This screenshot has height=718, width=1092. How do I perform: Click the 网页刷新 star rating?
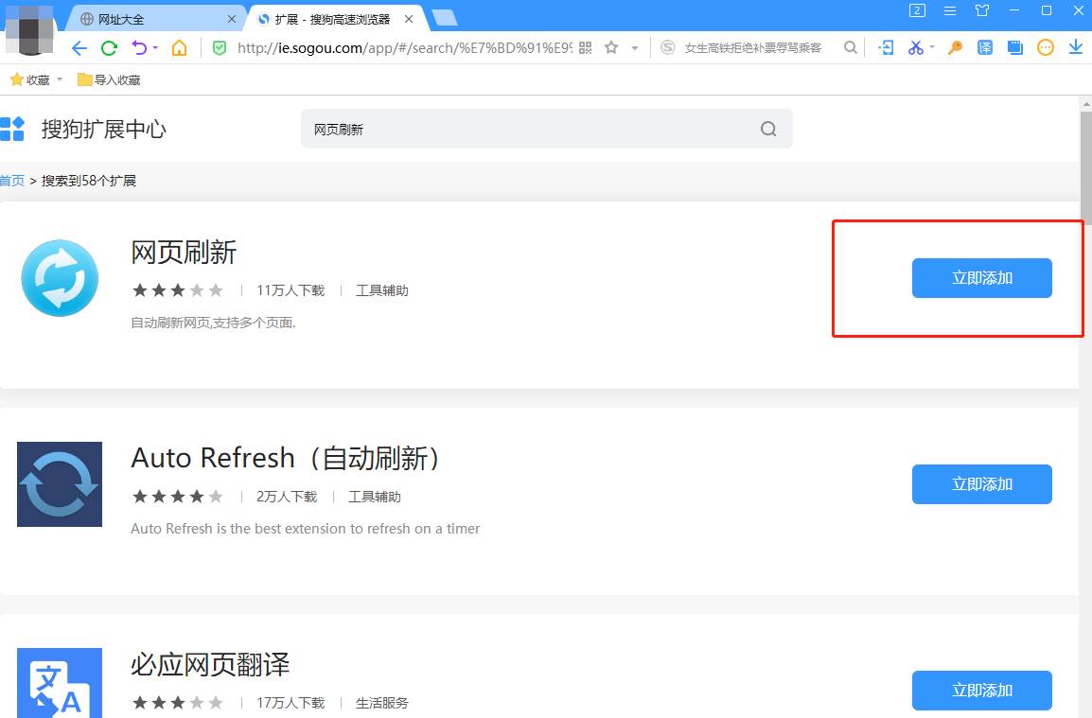tap(178, 290)
